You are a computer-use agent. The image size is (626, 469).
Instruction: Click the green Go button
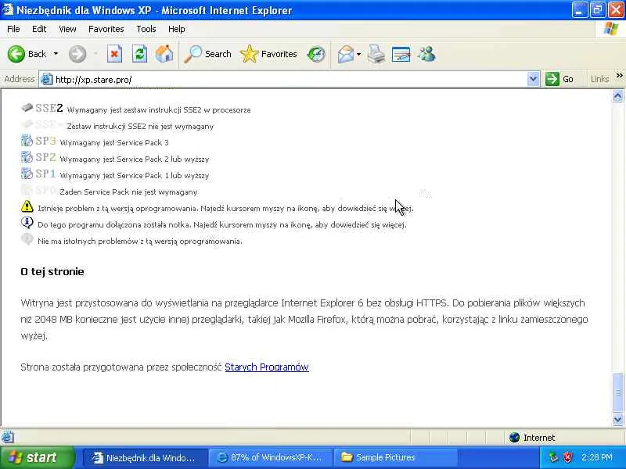(x=559, y=79)
